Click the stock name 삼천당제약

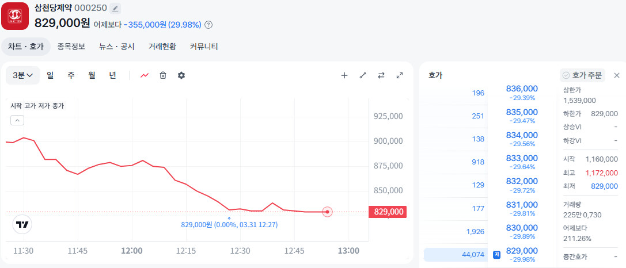(x=53, y=8)
